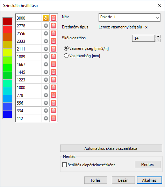Click the 'A' auto icon for value 556

click(46, 103)
